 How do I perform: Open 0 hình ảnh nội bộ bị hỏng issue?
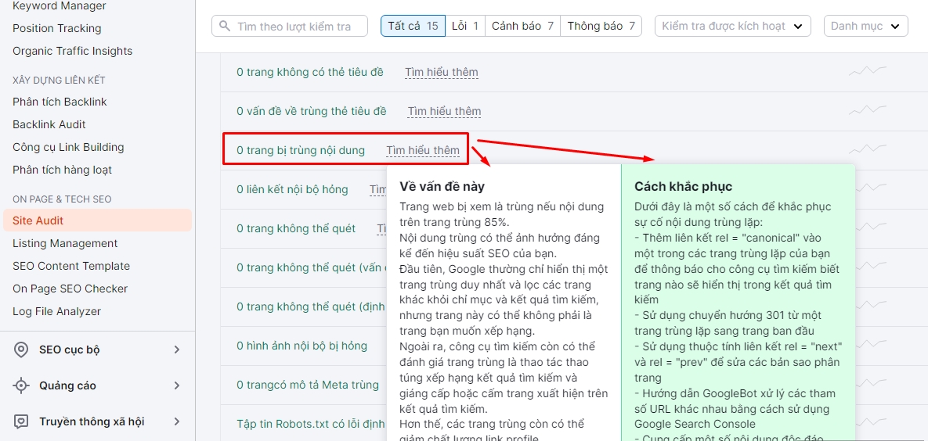(x=302, y=346)
